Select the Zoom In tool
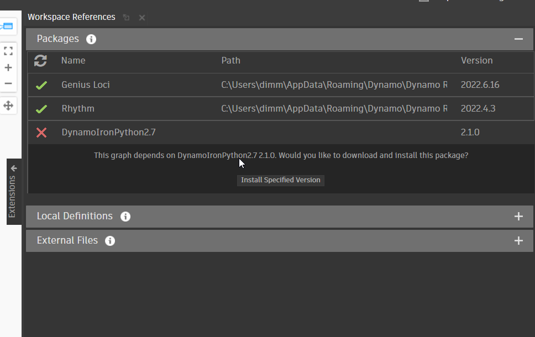 point(8,67)
